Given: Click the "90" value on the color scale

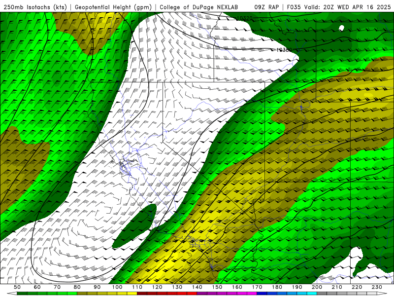Looking at the screenshot, I should click(97, 287).
